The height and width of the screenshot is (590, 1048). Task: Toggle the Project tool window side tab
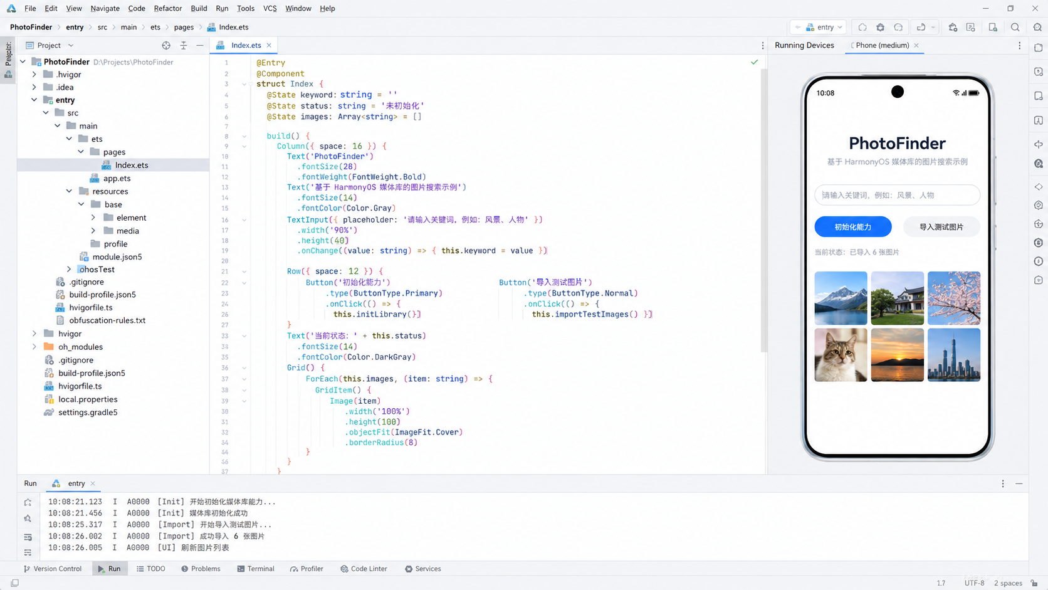pyautogui.click(x=8, y=61)
